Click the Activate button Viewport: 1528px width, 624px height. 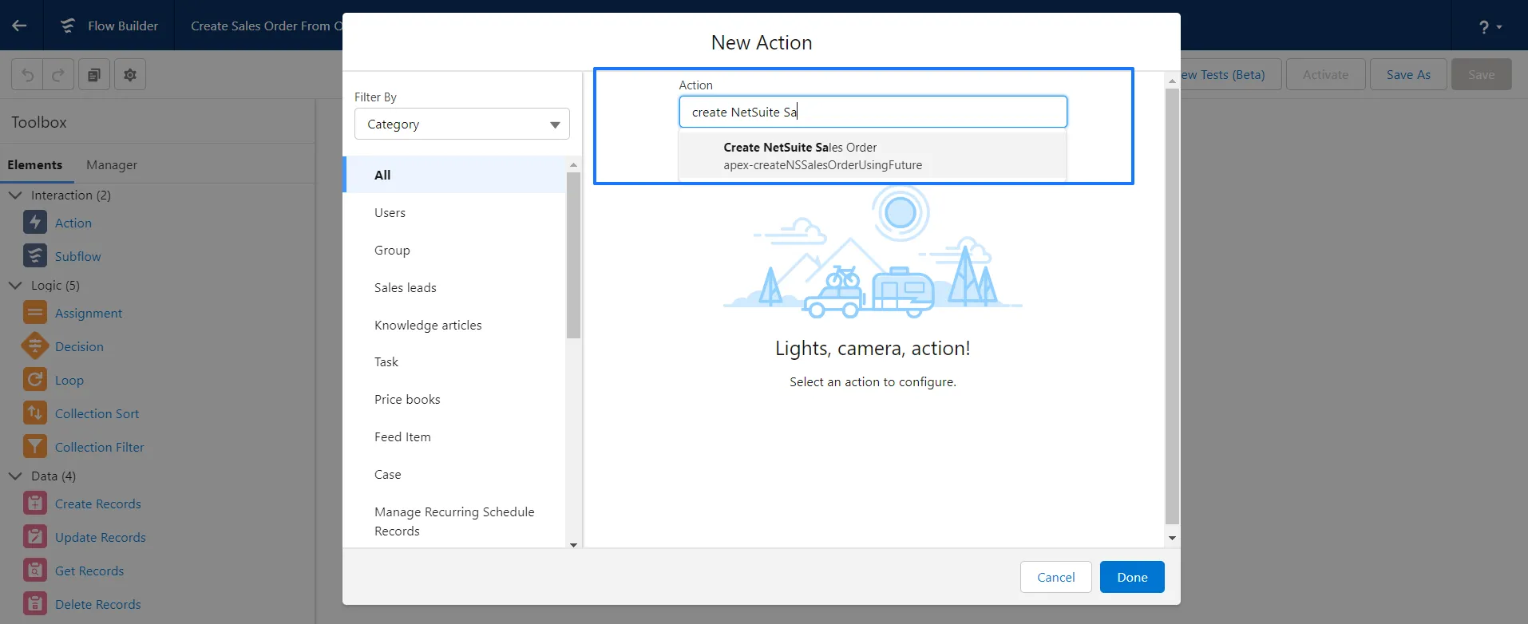pos(1325,74)
